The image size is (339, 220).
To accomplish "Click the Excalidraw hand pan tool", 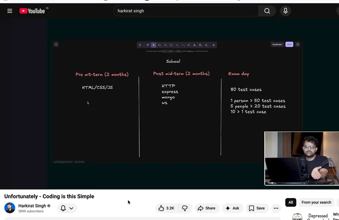I will (x=148, y=45).
